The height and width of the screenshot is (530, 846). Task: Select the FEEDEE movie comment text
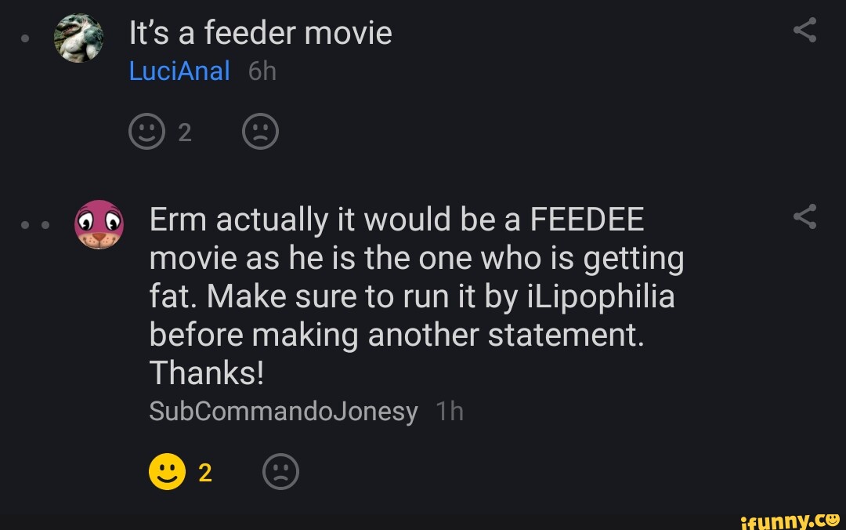[x=415, y=296]
